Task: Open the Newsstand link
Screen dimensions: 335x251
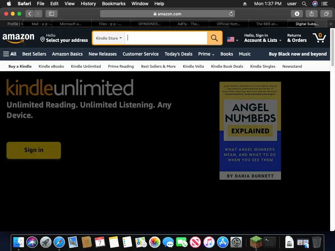Action: (x=292, y=66)
